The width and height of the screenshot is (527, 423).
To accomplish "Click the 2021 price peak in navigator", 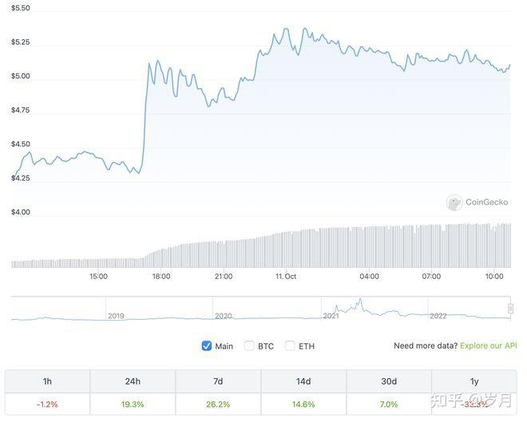I will 360,301.
